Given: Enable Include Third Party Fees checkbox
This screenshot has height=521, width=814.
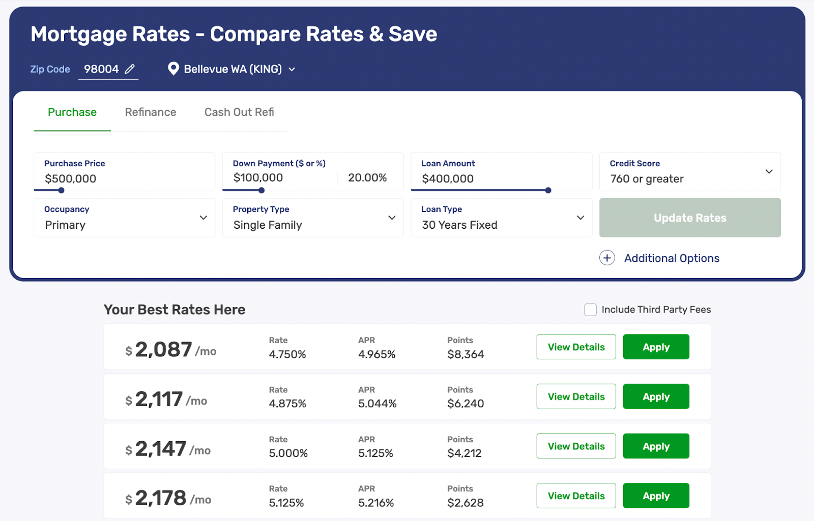Looking at the screenshot, I should [x=590, y=310].
